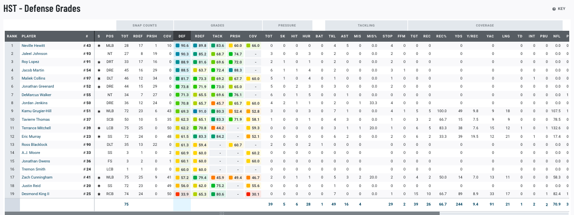Click the starter asterisk in Desmond King II's row
Viewport: 574px width, 215px height.
click(x=99, y=194)
